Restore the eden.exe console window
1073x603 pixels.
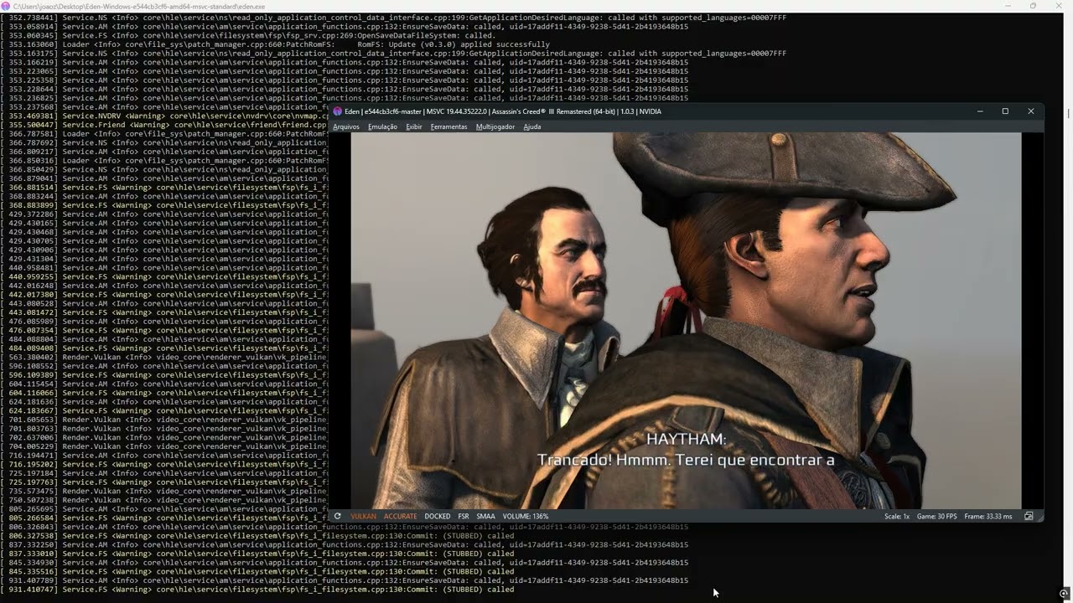pyautogui.click(x=1033, y=5)
